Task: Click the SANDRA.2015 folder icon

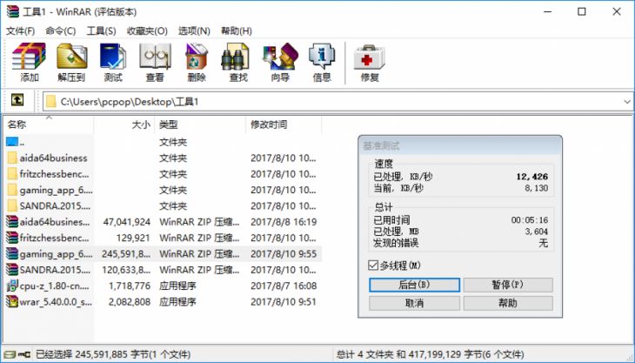Action: pos(12,205)
